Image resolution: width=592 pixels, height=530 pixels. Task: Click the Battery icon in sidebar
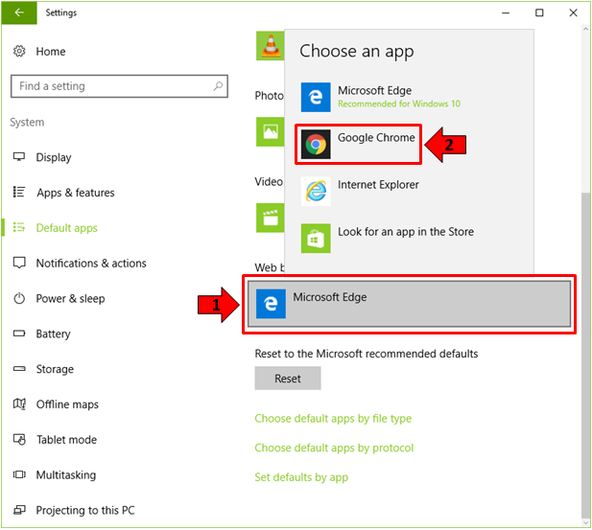pos(19,334)
